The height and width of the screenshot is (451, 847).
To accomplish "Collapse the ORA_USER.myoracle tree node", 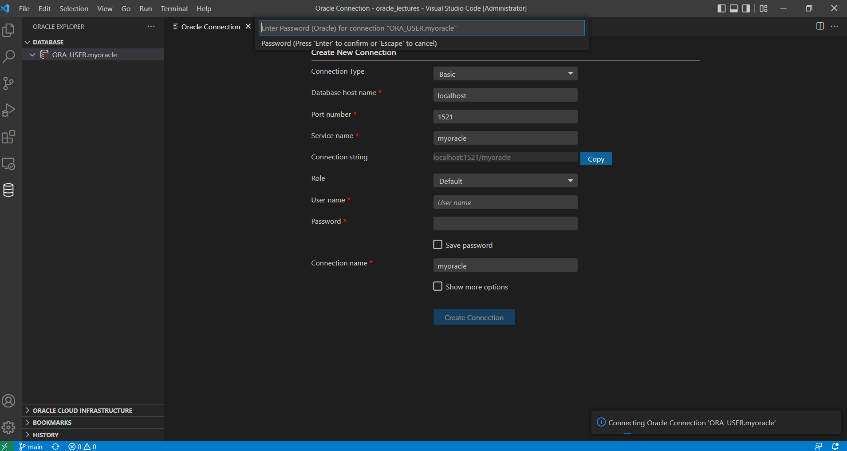I will click(32, 55).
